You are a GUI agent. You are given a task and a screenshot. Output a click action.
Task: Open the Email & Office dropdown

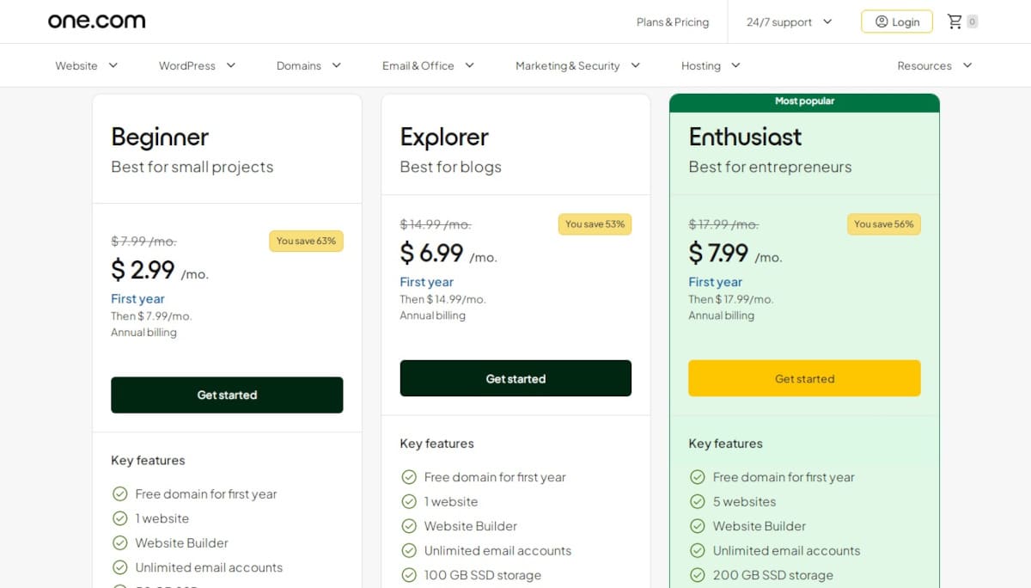coord(427,65)
